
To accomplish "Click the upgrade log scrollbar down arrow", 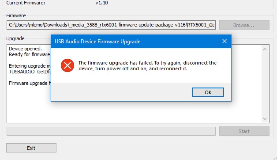I will coord(265,118).
